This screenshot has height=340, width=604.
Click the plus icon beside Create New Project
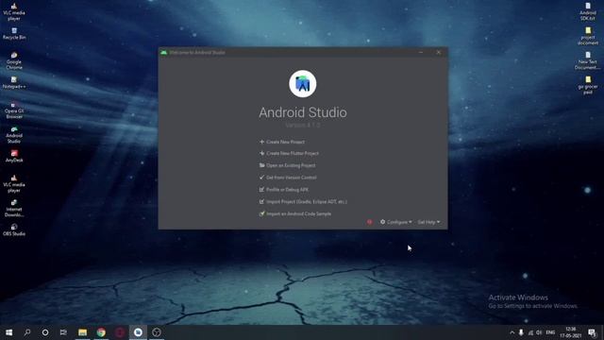click(262, 142)
